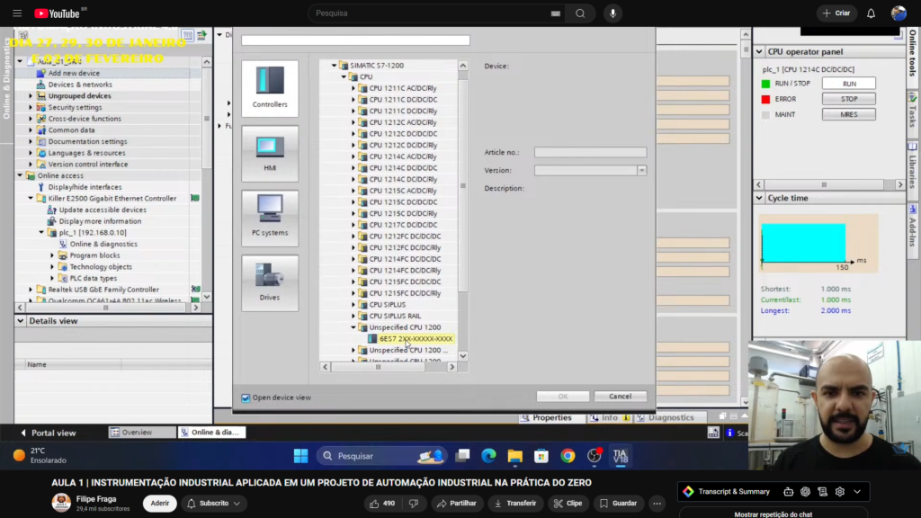Open Microsoft Store from taskbar

click(x=541, y=456)
